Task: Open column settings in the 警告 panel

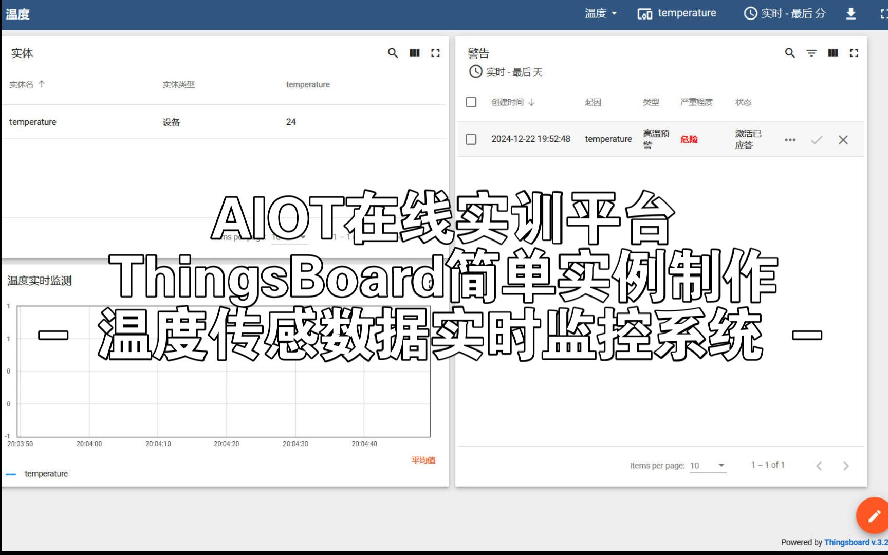Action: pos(832,53)
